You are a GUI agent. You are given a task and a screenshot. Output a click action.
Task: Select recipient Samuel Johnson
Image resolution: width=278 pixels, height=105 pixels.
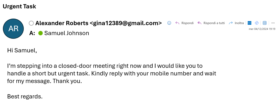tap(67, 33)
